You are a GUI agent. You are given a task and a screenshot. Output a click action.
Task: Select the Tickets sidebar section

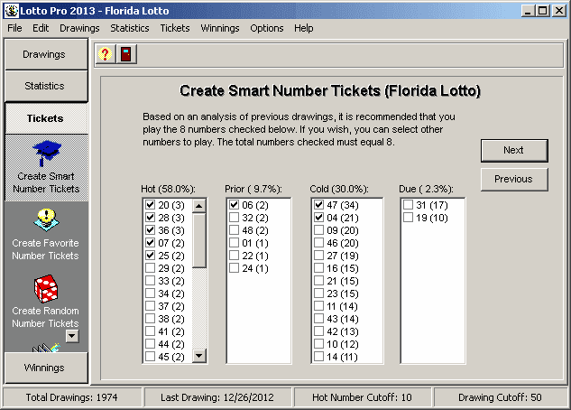pos(46,118)
